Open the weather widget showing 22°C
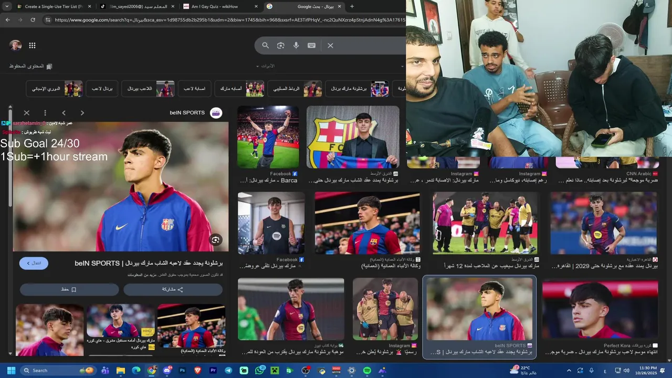 tap(523, 371)
